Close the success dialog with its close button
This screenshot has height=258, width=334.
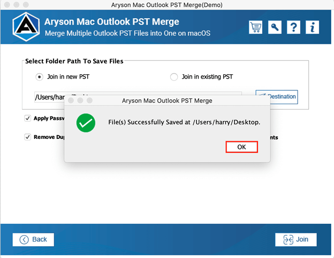pos(71,100)
